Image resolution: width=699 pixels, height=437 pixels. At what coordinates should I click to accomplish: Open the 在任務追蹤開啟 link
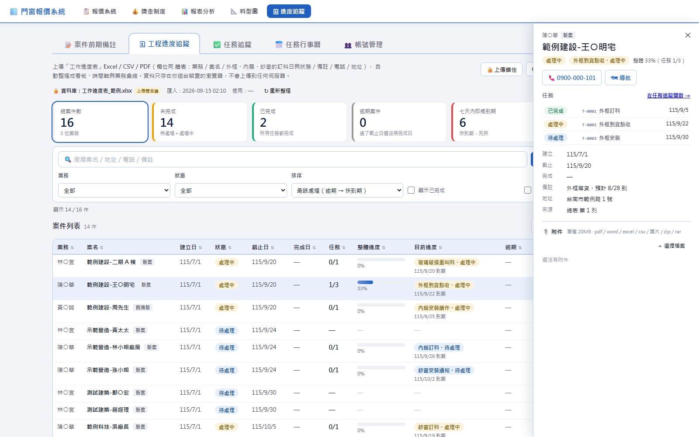click(x=668, y=96)
